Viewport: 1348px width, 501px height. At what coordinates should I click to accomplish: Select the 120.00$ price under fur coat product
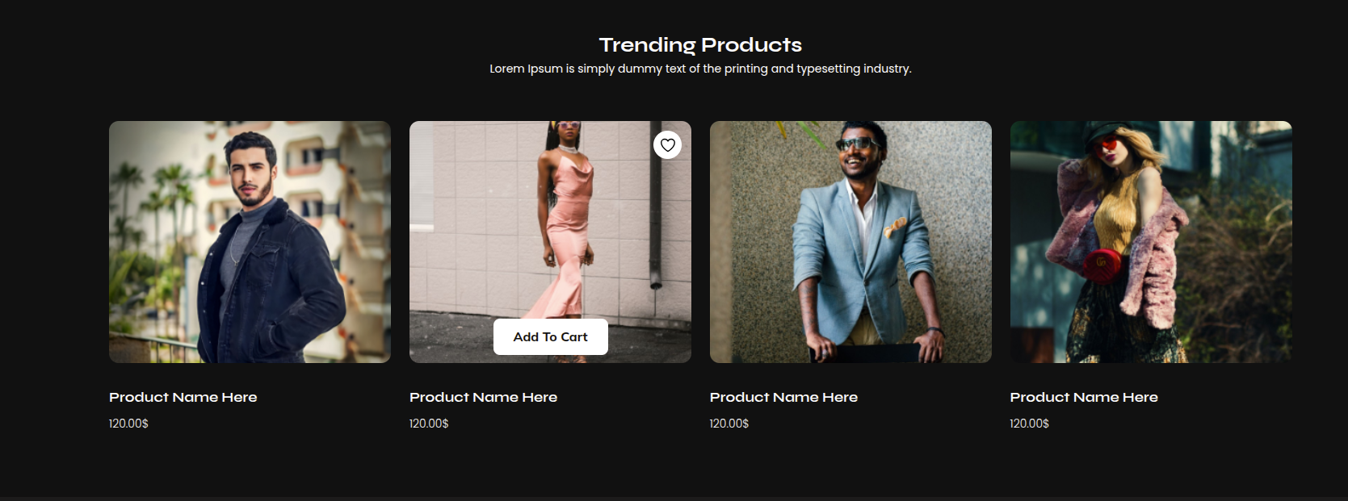click(1030, 424)
